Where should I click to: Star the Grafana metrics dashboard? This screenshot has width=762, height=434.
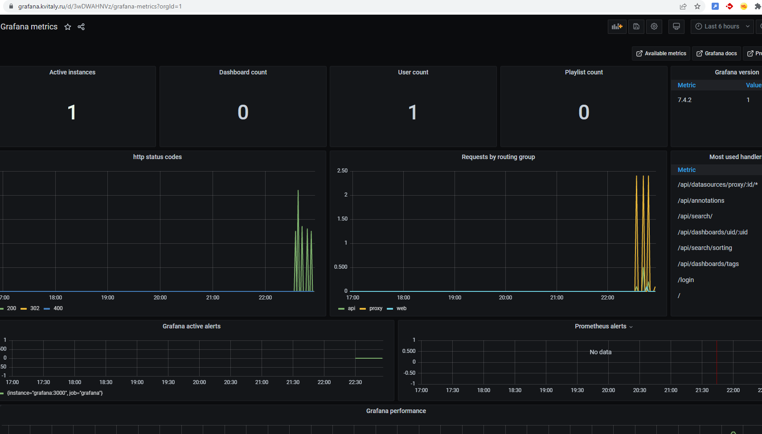pos(68,27)
